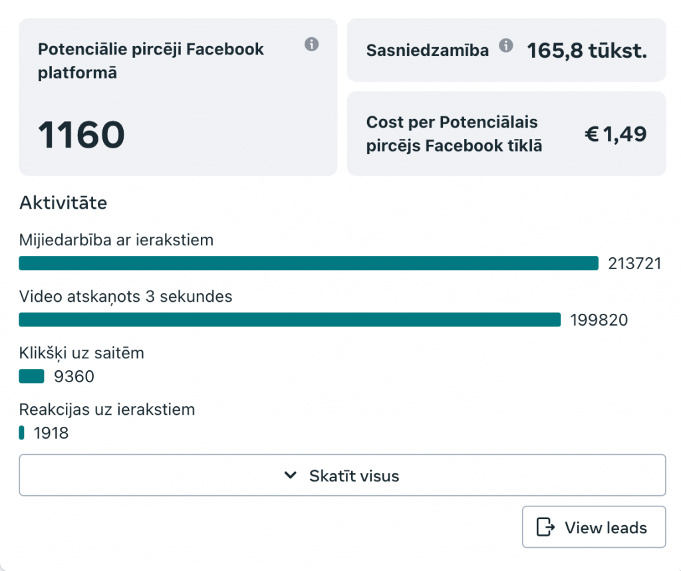Click the Klikšķi uz saitēm teal bar
Image resolution: width=681 pixels, height=571 pixels.
(x=31, y=376)
